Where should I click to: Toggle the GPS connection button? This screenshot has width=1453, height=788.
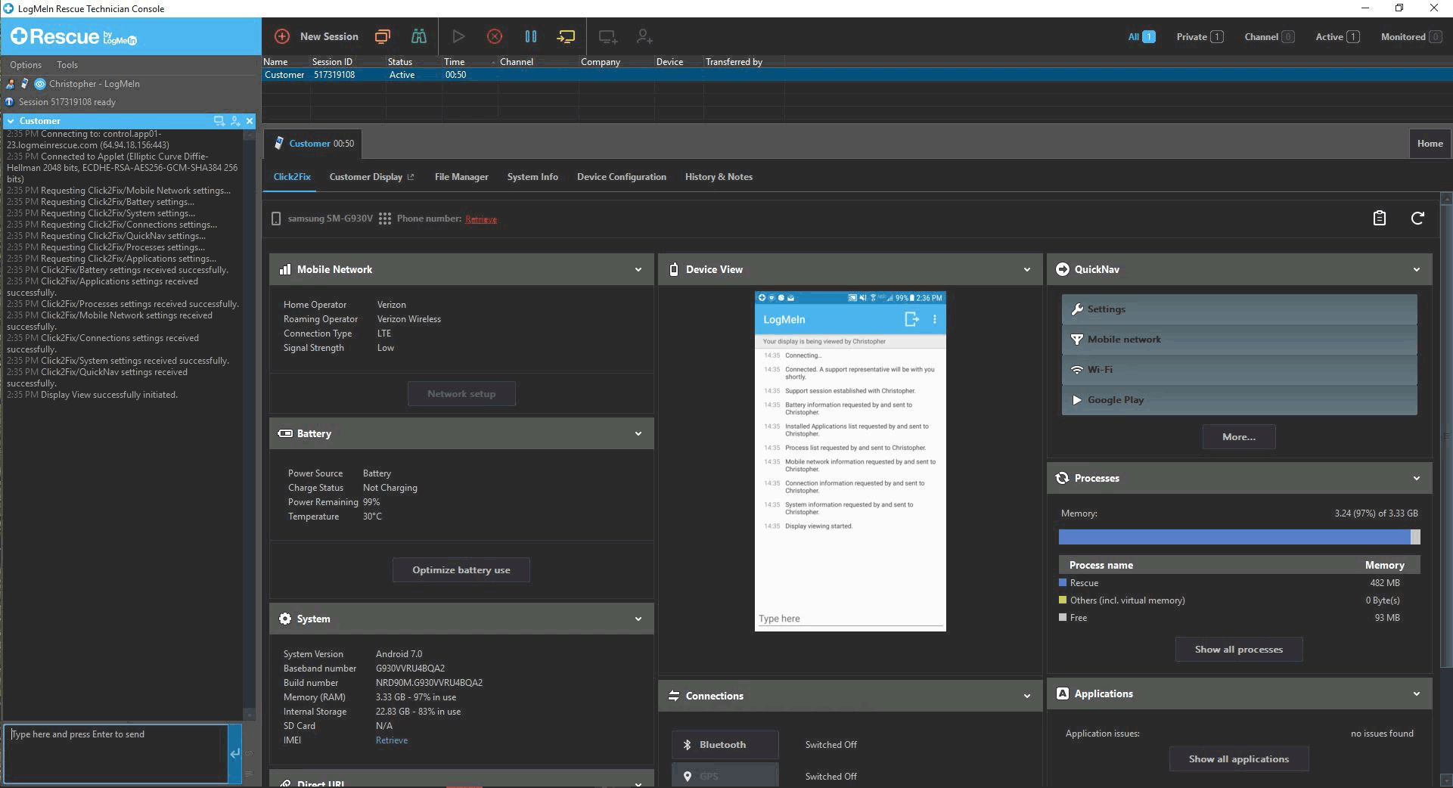(725, 776)
